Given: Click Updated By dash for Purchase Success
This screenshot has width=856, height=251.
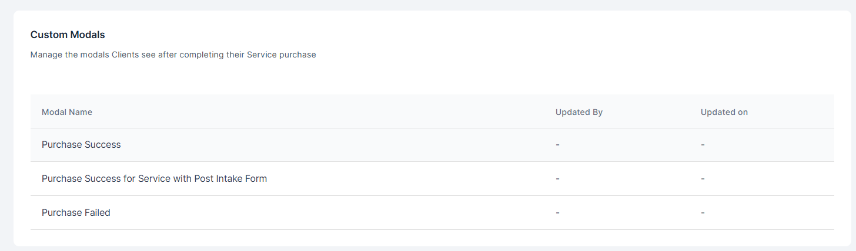Looking at the screenshot, I should click(557, 145).
